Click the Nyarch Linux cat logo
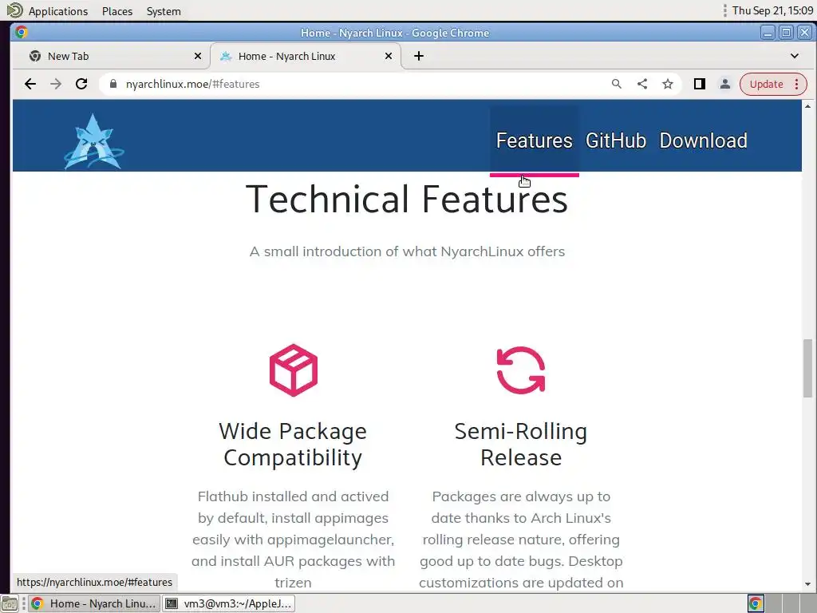Image resolution: width=817 pixels, height=613 pixels. click(94, 141)
